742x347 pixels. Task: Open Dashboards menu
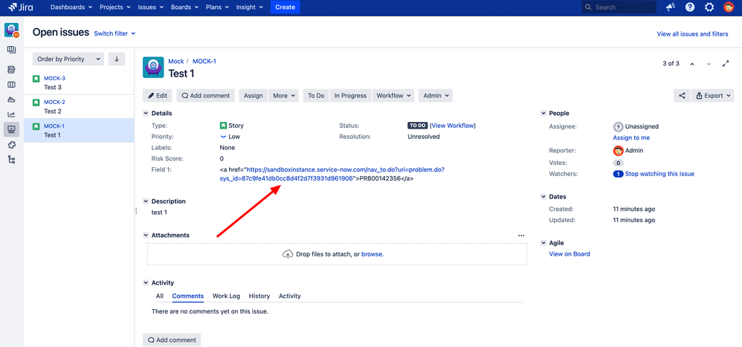click(x=71, y=7)
